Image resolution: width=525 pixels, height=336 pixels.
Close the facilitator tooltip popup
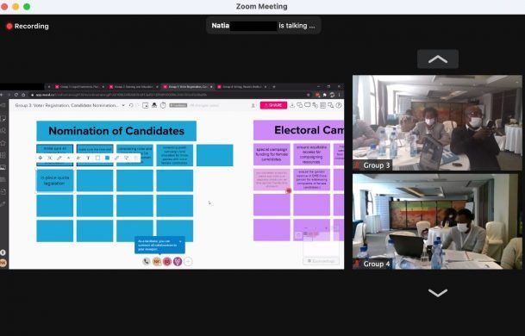click(x=180, y=241)
